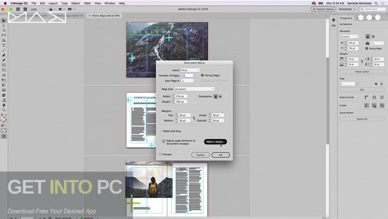Select the Rectangle Frame tool
The width and height of the screenshot is (388, 219).
[x=4, y=65]
